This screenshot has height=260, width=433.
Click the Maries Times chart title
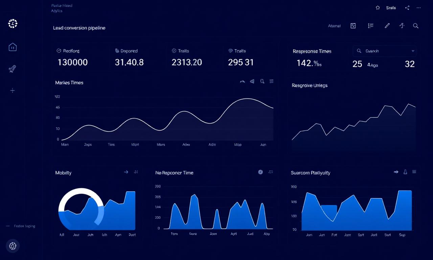point(69,83)
